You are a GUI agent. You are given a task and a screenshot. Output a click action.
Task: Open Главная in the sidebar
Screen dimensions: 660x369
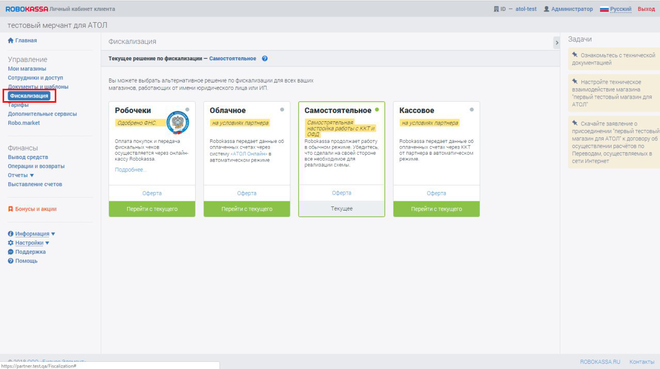point(26,40)
